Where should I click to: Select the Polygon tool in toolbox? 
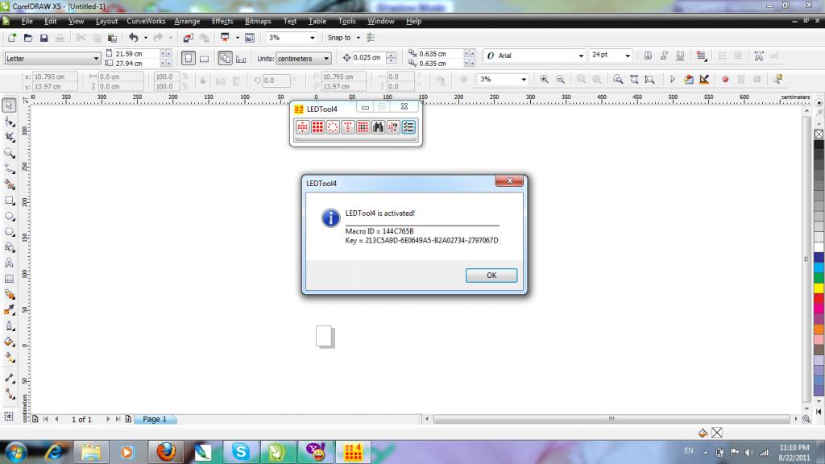[9, 231]
